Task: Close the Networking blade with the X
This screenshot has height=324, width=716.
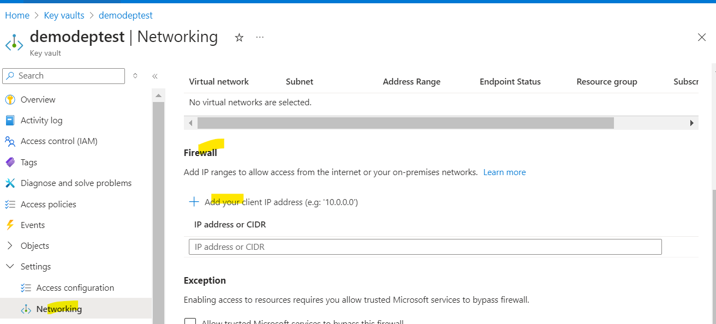Action: 702,37
